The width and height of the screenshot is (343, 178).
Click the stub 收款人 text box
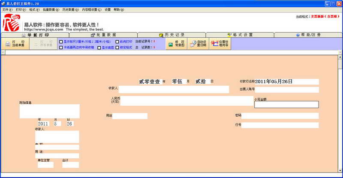pos(57,137)
